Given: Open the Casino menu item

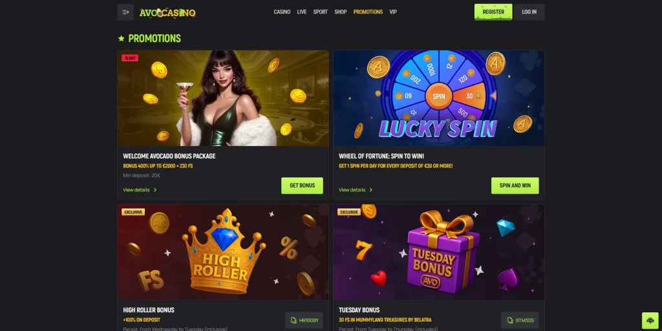Looking at the screenshot, I should tap(282, 12).
